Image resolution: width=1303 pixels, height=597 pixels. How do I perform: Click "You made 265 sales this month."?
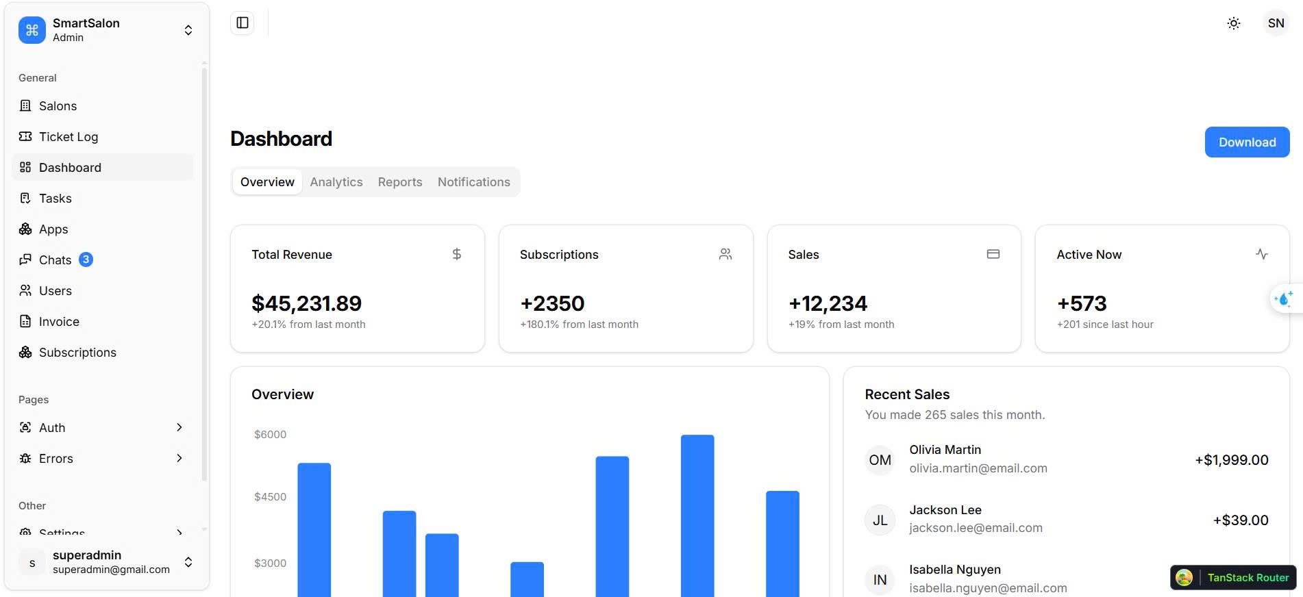click(x=955, y=415)
